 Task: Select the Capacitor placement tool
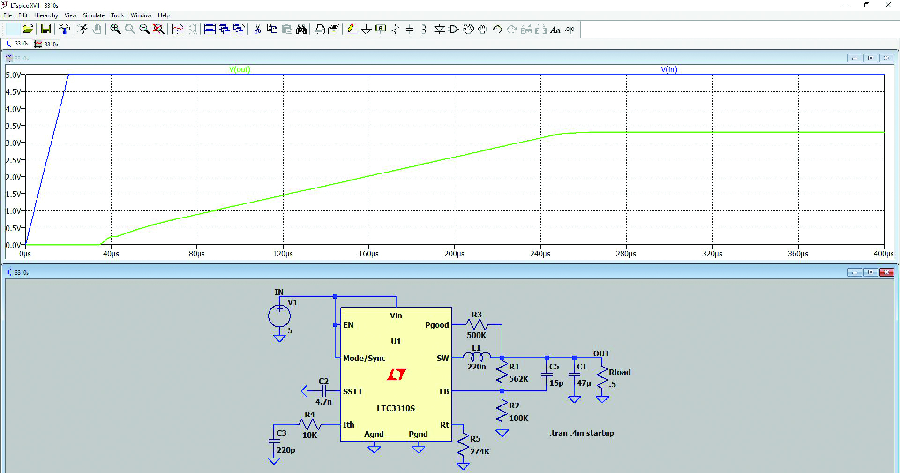click(410, 30)
